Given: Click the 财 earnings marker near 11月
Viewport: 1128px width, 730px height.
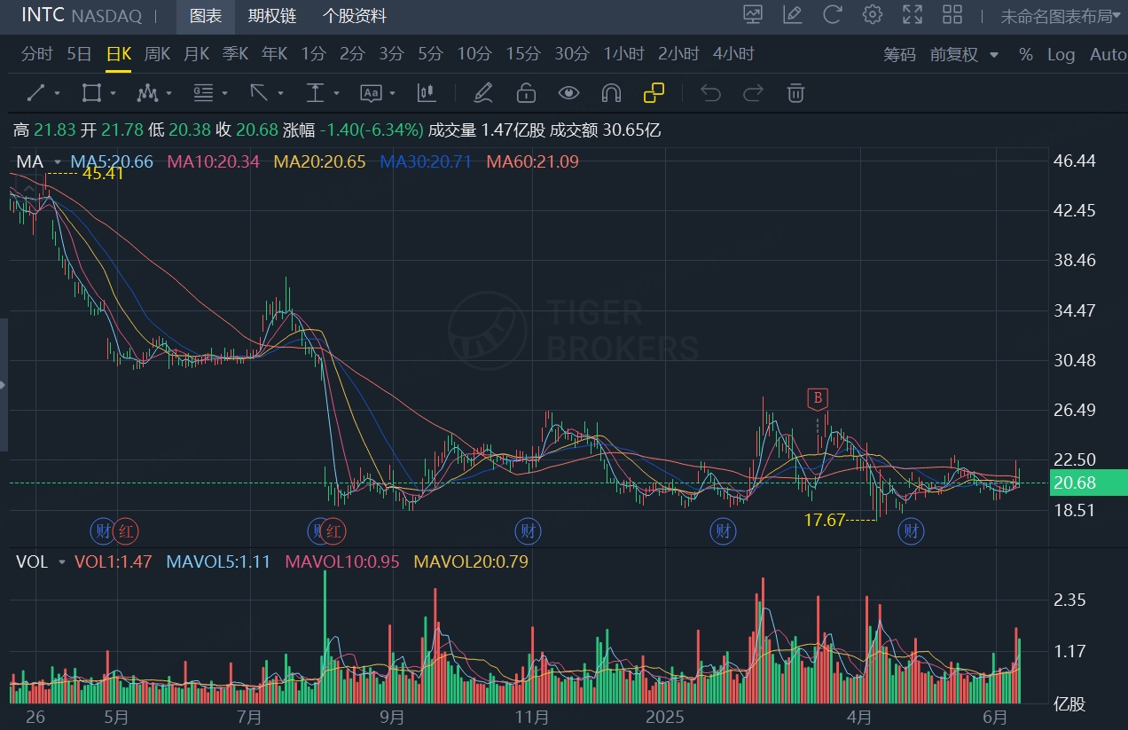Looking at the screenshot, I should pyautogui.click(x=529, y=531).
